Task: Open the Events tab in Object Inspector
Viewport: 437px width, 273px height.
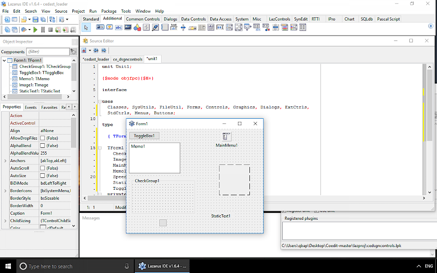Action: coord(30,107)
